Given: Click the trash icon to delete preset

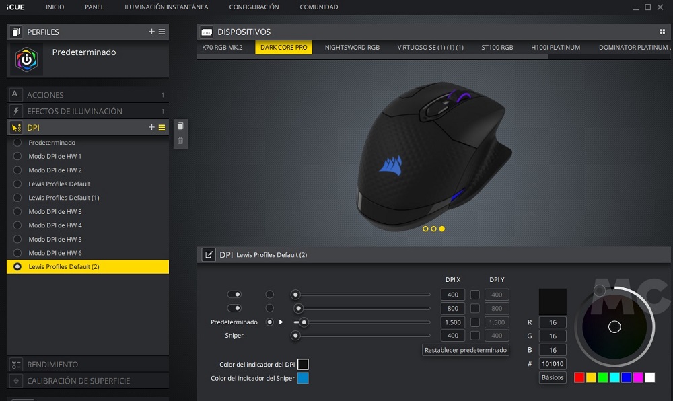Looking at the screenshot, I should [180, 141].
